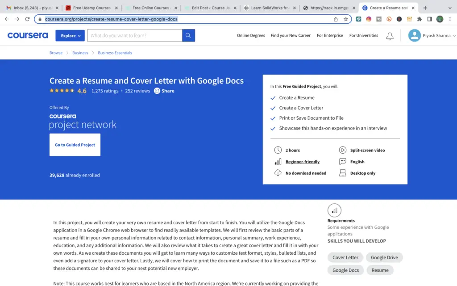The height and width of the screenshot is (286, 457).
Task: Click the browser forward arrow
Action: (x=17, y=19)
